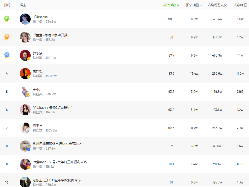
Task: Click verified badge on 朱梓骁's avatar
Action: [x=29, y=77]
